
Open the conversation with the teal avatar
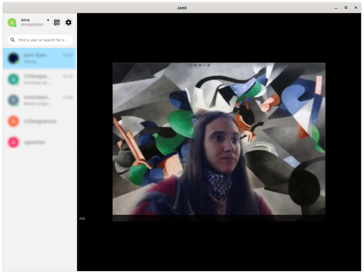pos(39,79)
